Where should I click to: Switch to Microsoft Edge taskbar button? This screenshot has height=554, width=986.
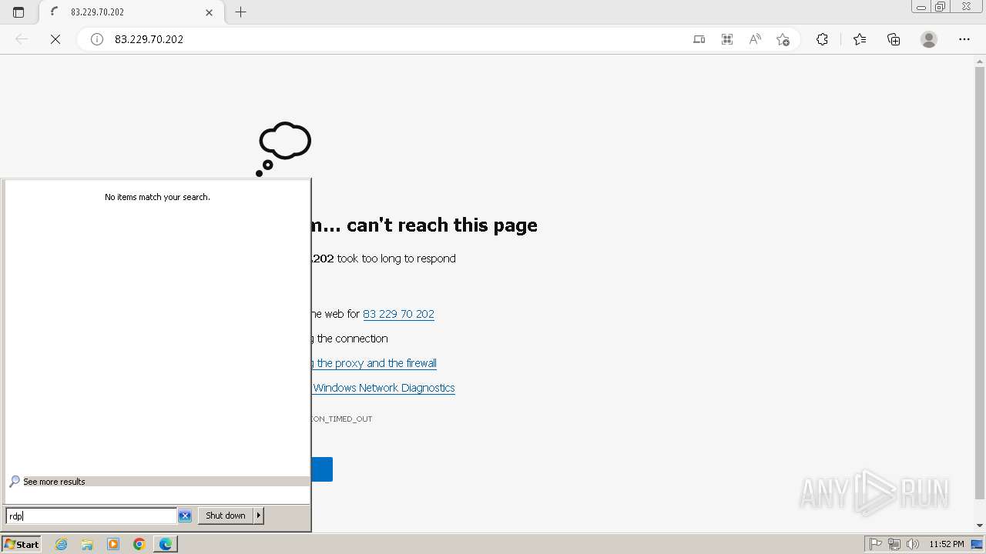tap(166, 544)
